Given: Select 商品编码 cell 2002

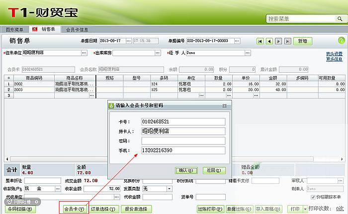Looking at the screenshot, I should (x=34, y=84).
